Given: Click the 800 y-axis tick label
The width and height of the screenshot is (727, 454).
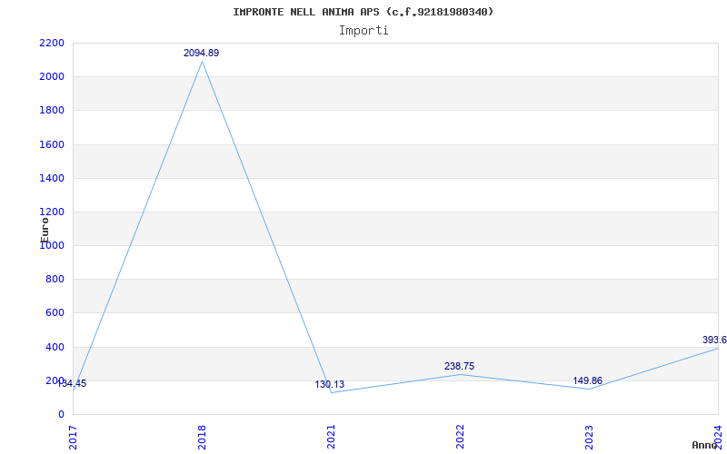Looking at the screenshot, I should point(55,280).
